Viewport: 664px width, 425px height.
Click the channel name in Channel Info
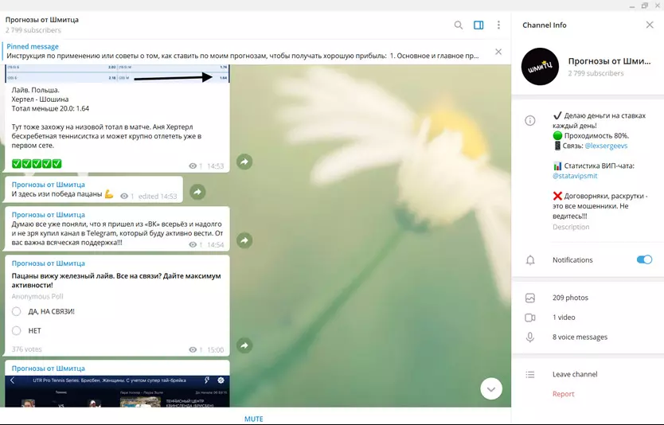pos(609,61)
